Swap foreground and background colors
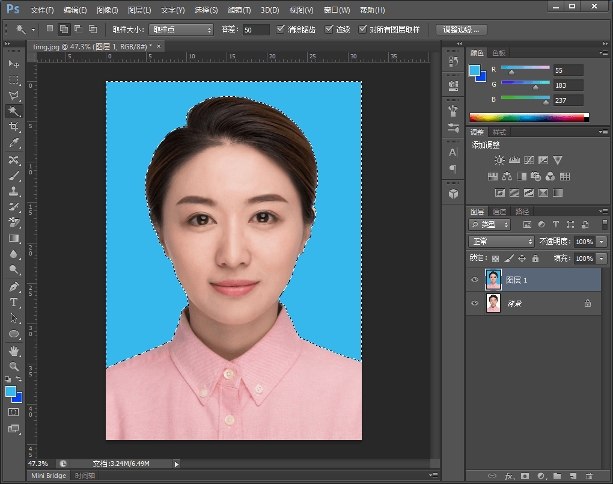 coord(19,379)
